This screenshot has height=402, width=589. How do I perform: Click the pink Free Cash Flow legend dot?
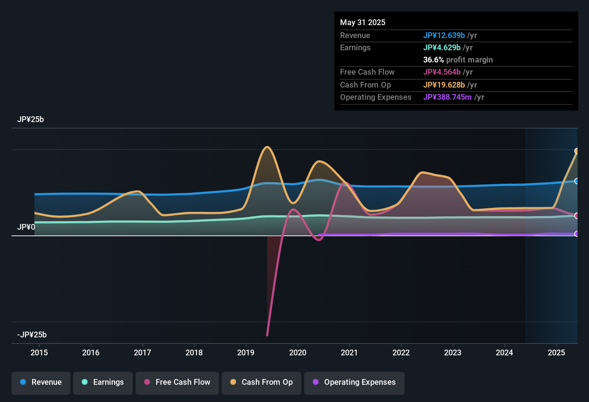coord(147,382)
